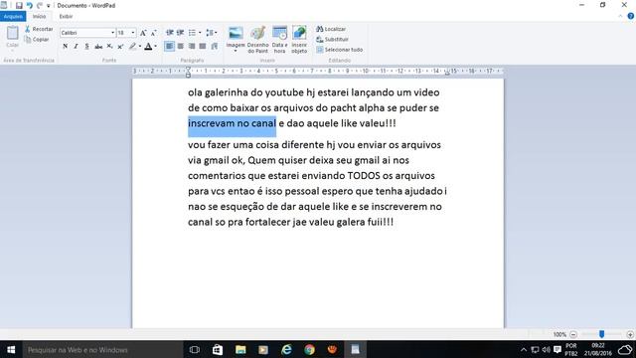
Task: Toggle subscript formatting
Action: [109, 47]
